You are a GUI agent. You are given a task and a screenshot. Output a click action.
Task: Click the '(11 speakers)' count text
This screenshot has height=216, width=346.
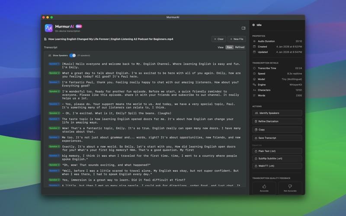pyautogui.click(x=83, y=56)
